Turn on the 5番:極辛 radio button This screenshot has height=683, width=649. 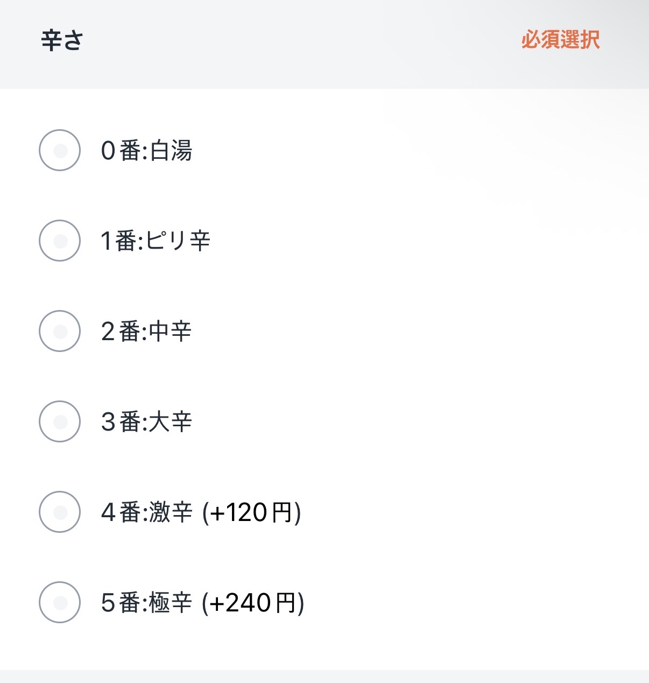(x=60, y=602)
